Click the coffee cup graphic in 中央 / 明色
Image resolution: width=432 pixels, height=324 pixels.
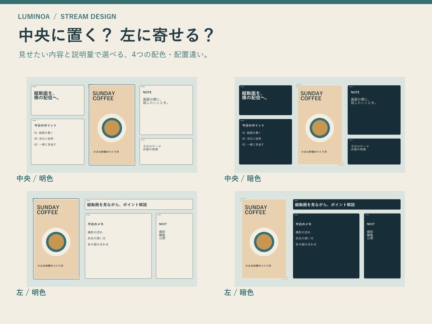click(x=111, y=128)
